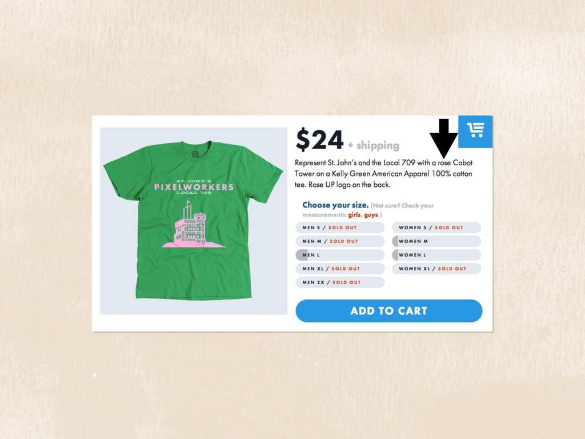This screenshot has height=439, width=585.
Task: Click the Choose your size heading
Action: 335,205
